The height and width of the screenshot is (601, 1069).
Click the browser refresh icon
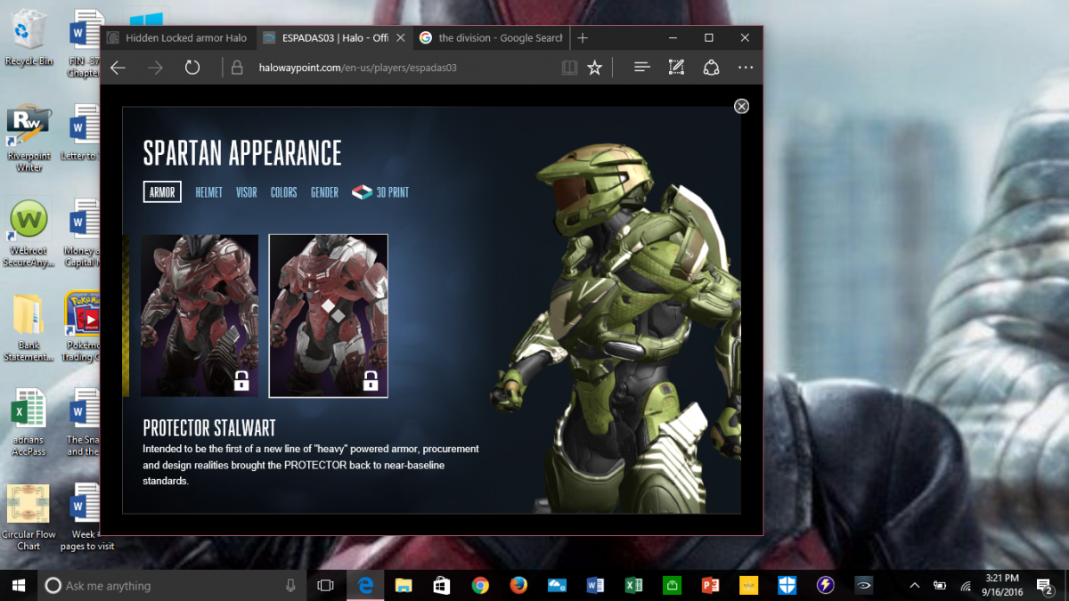[192, 68]
